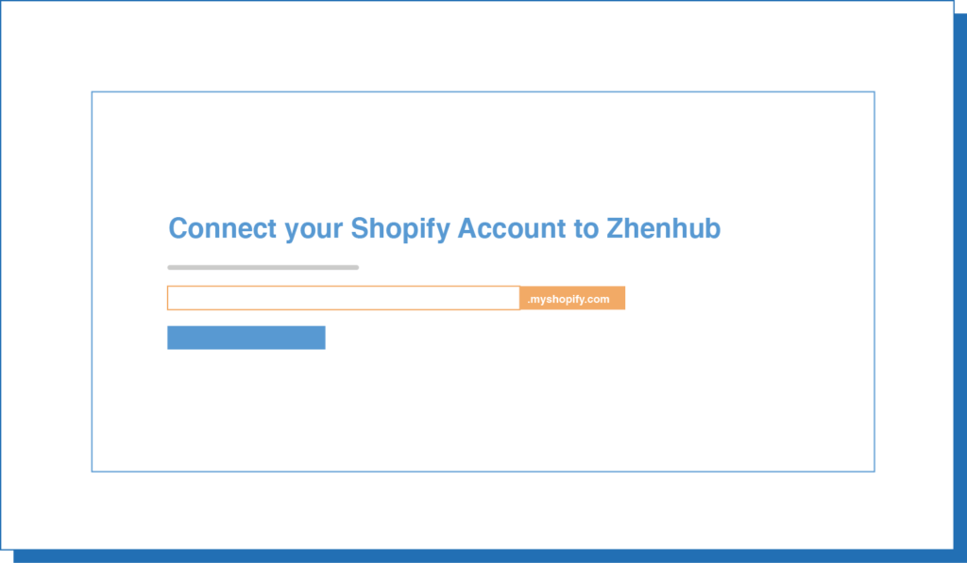The height and width of the screenshot is (563, 967).
Task: Click empty space right of the blue button
Action: (x=600, y=338)
